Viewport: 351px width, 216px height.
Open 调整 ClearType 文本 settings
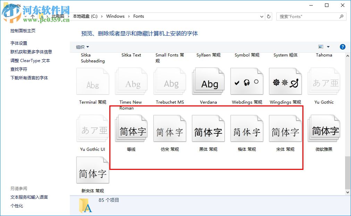31,60
